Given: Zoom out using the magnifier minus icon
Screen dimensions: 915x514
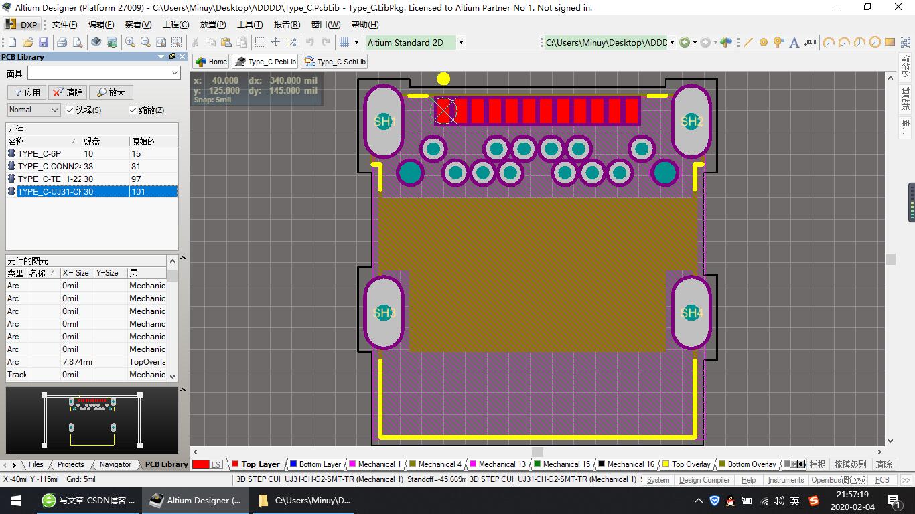Looking at the screenshot, I should tap(145, 42).
